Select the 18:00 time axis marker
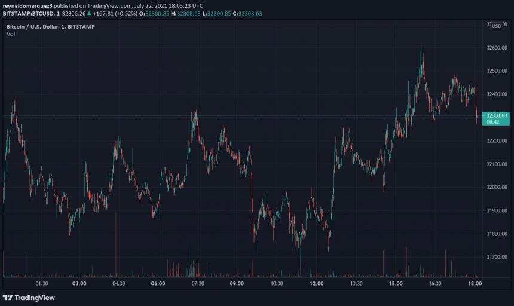This screenshot has height=306, width=514. pyautogui.click(x=475, y=283)
